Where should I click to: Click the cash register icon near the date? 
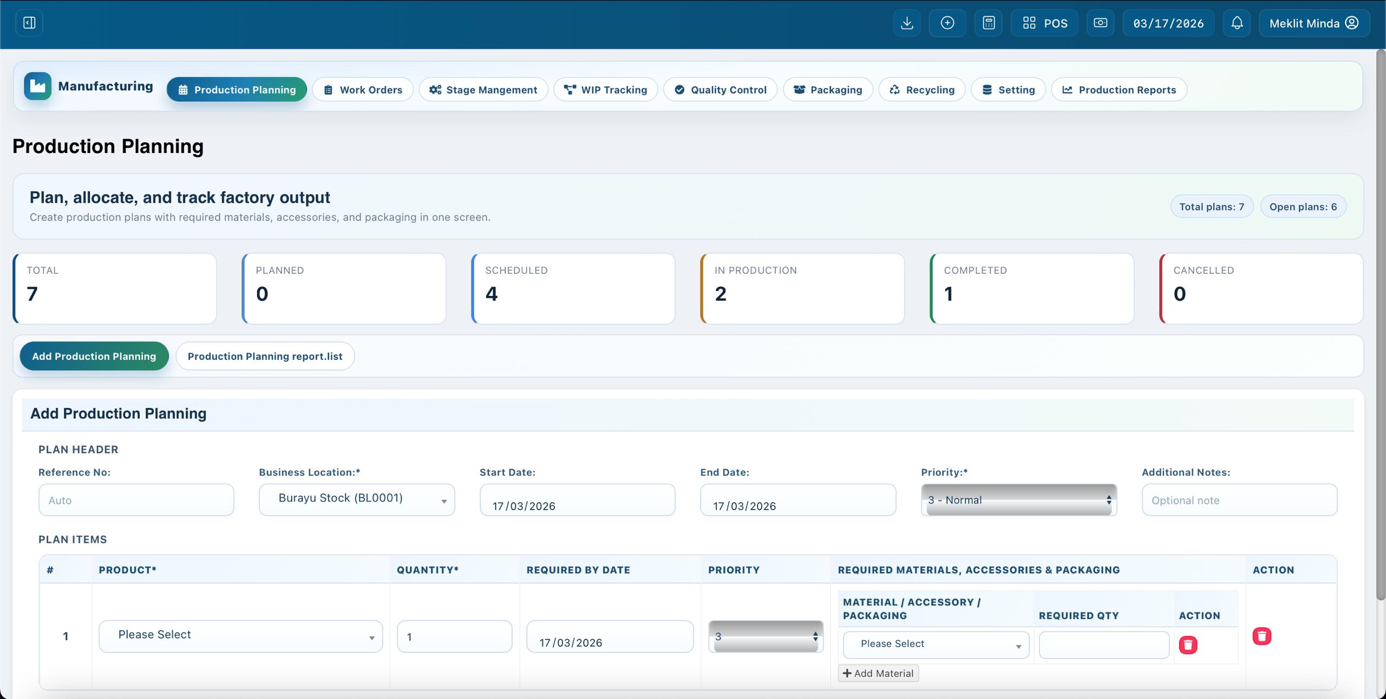[x=1101, y=23]
